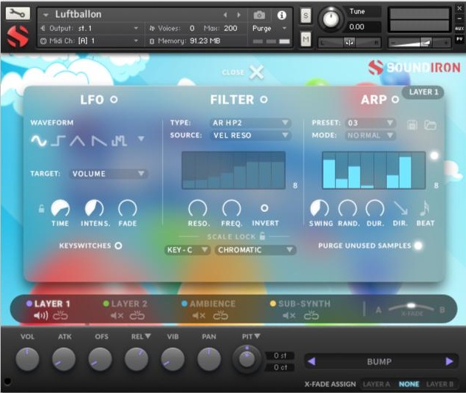Open the Purge menu
Viewport: 466px width, 393px height.
(269, 28)
